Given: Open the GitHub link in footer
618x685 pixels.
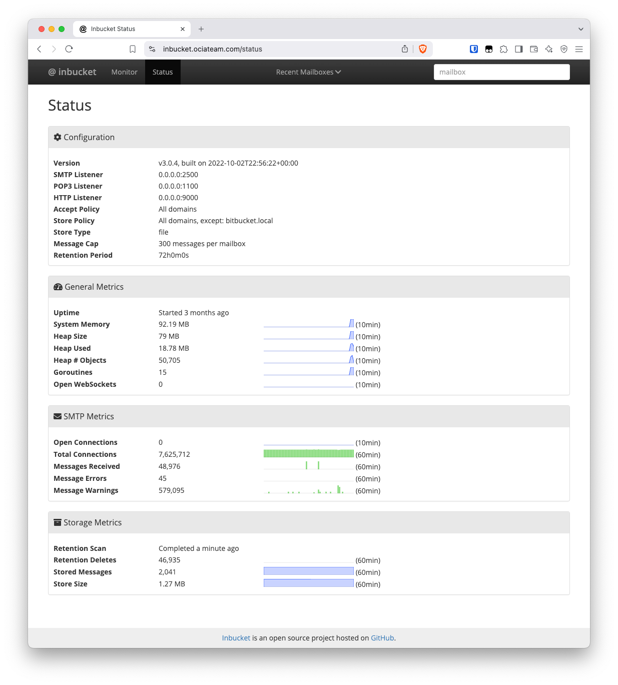Looking at the screenshot, I should [382, 637].
